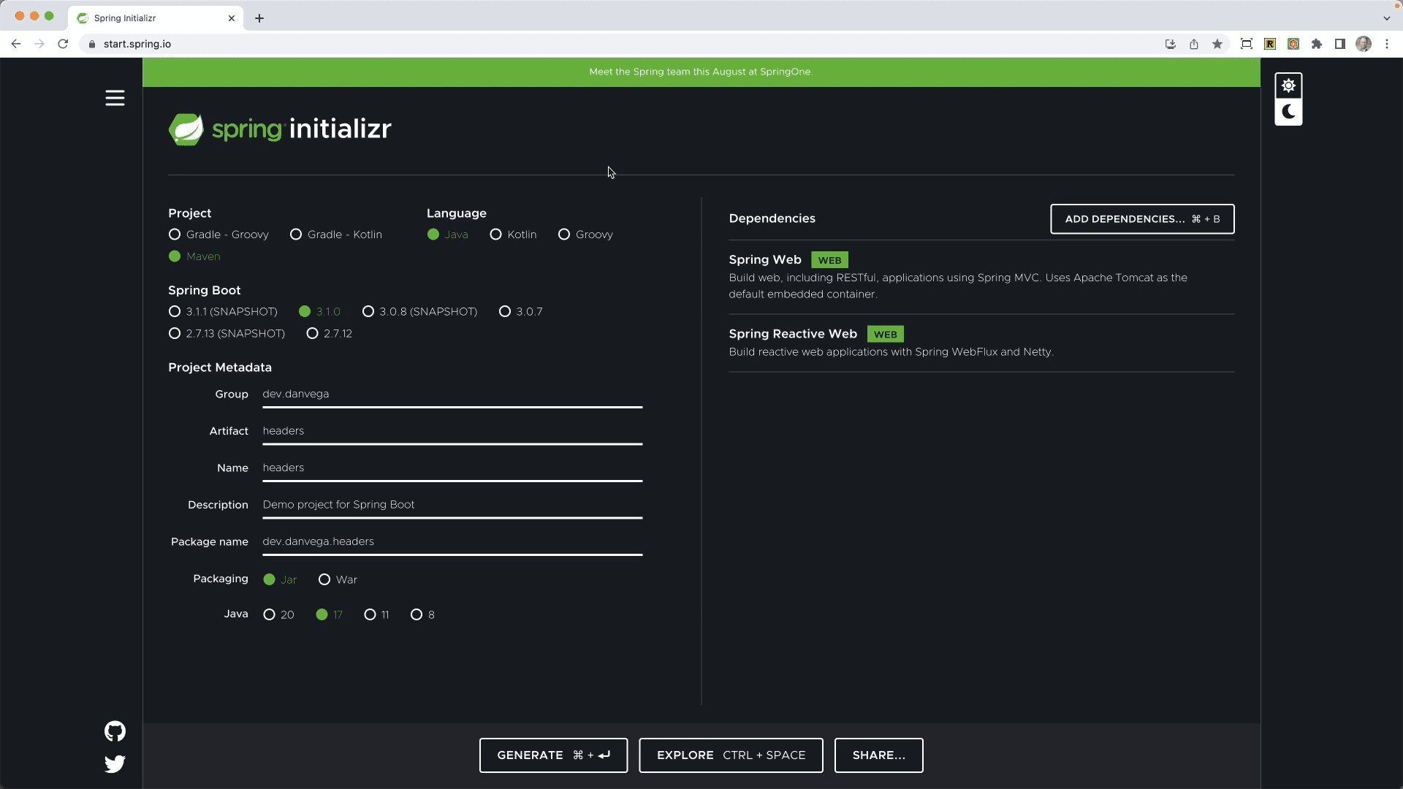This screenshot has width=1403, height=789.
Task: Visit Spring's Twitter from footer icon
Action: point(115,764)
